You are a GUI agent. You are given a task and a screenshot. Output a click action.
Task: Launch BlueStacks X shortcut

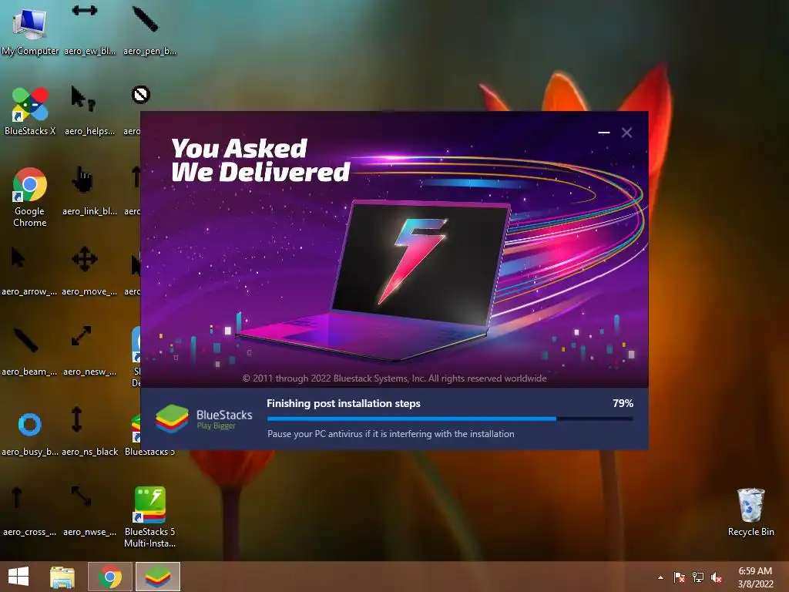click(x=30, y=111)
